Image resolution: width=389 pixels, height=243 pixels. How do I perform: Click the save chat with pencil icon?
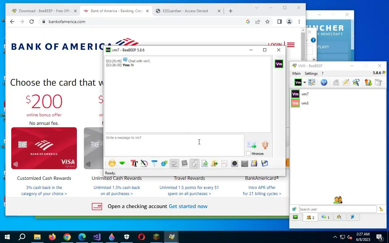tap(254, 163)
